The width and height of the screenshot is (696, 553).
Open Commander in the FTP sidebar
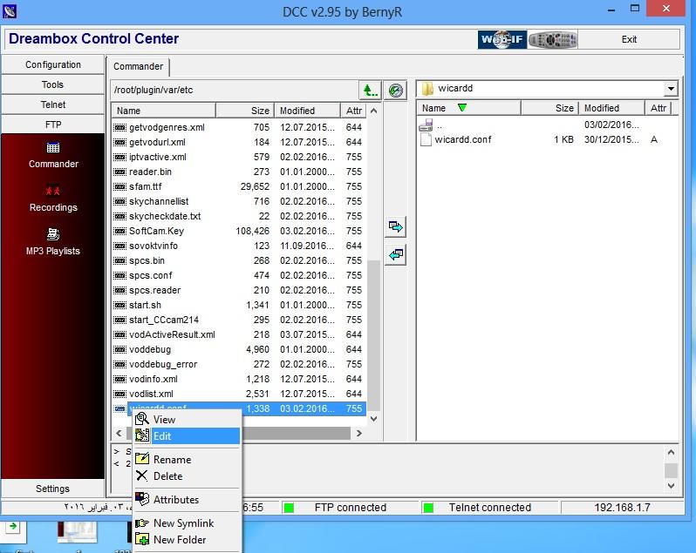tap(53, 155)
